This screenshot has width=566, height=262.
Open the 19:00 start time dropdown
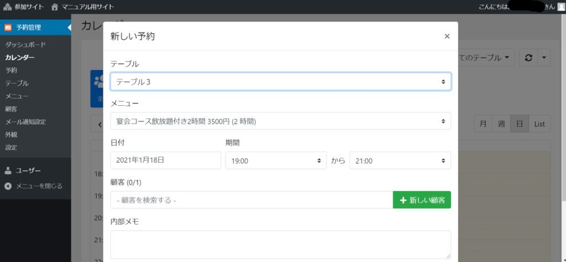[276, 161]
